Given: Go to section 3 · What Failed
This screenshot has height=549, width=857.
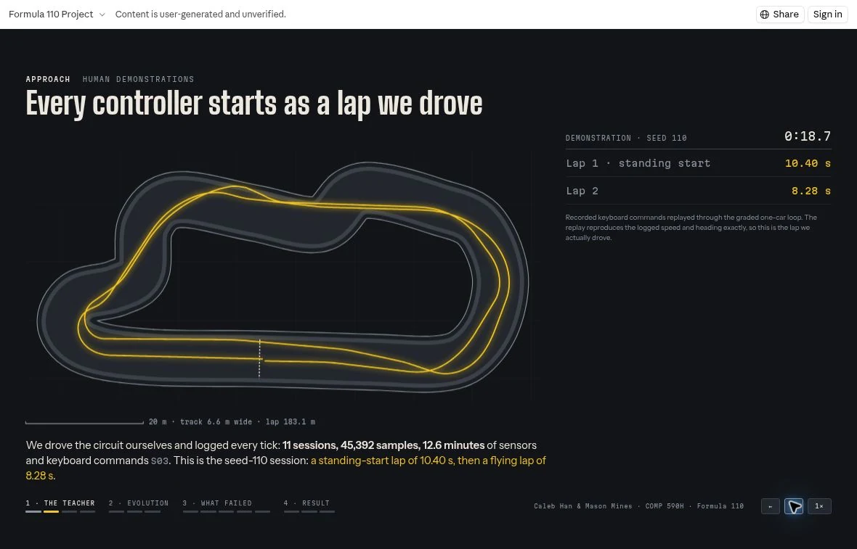Looking at the screenshot, I should click(x=217, y=503).
